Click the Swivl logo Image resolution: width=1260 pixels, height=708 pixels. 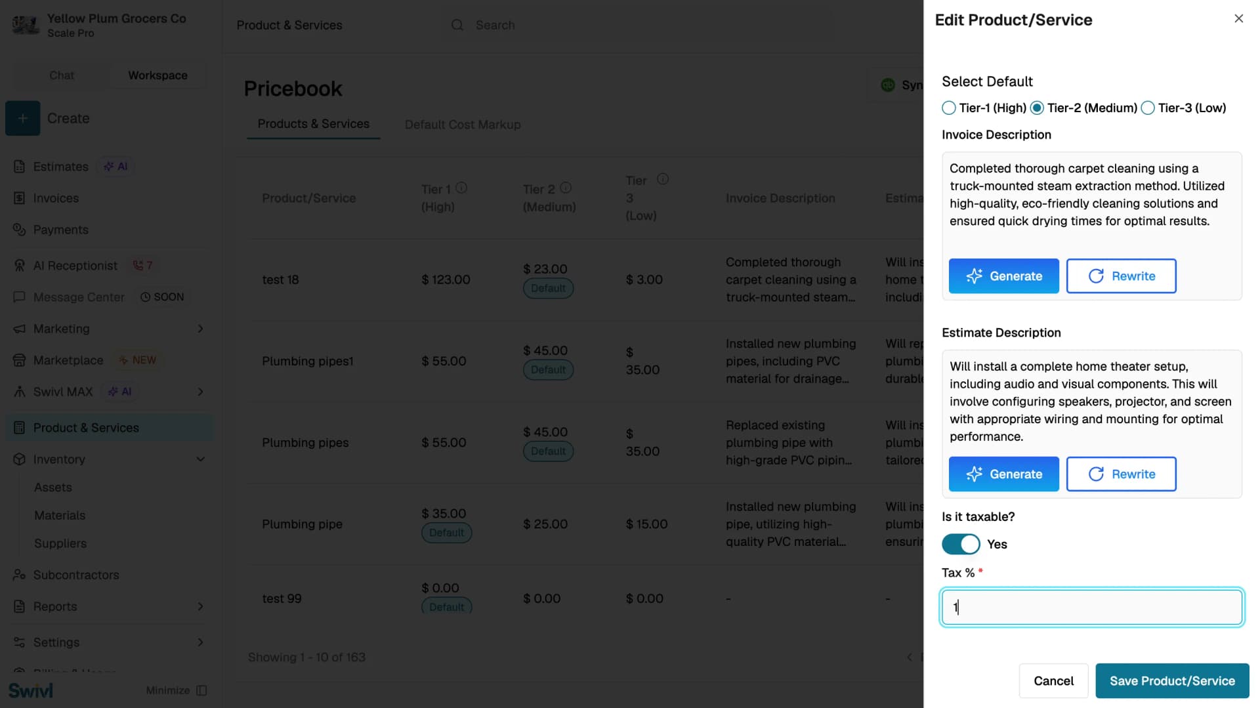[x=31, y=690]
